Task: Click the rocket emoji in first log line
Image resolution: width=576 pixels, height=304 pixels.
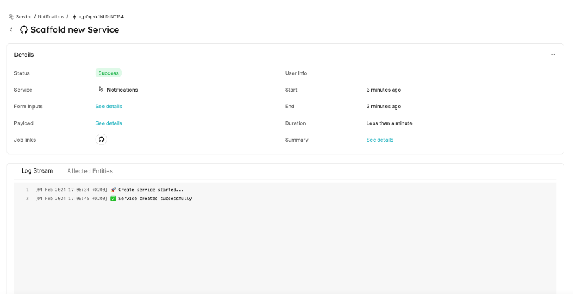Action: 114,190
